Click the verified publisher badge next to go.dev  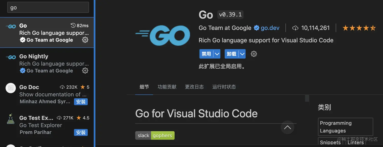tap(256, 28)
